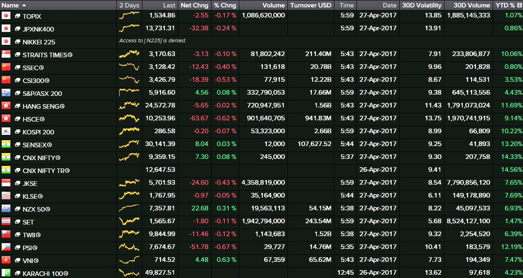Viewport: 523px width, 278px height.
Task: Open the popup icon next to SENSEX
Action: pos(17,145)
